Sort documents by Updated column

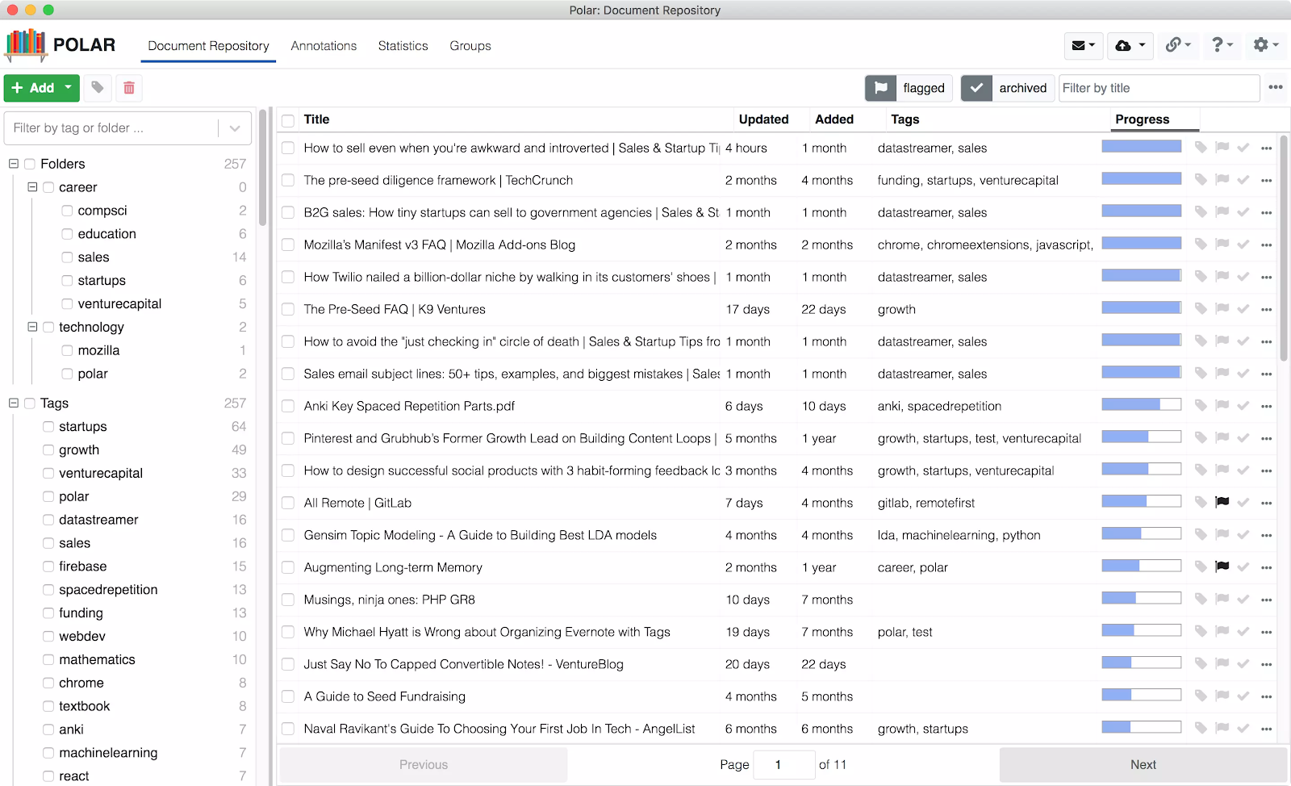tap(763, 119)
